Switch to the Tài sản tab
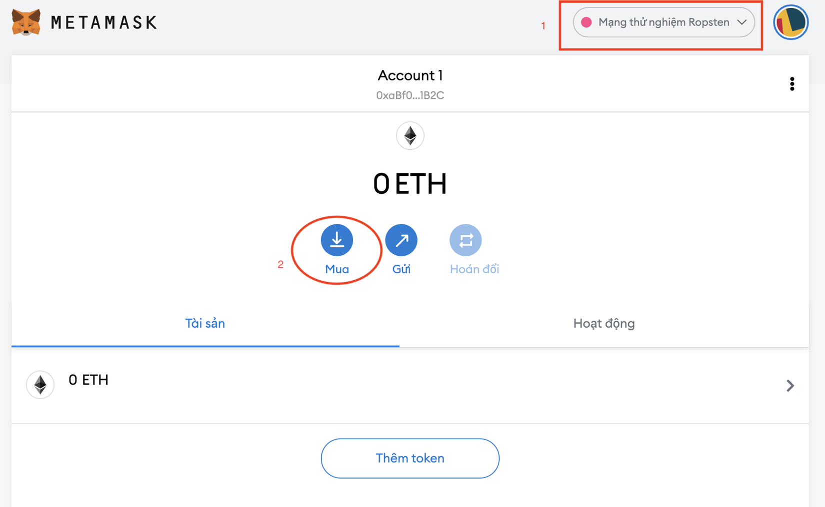 pyautogui.click(x=205, y=324)
